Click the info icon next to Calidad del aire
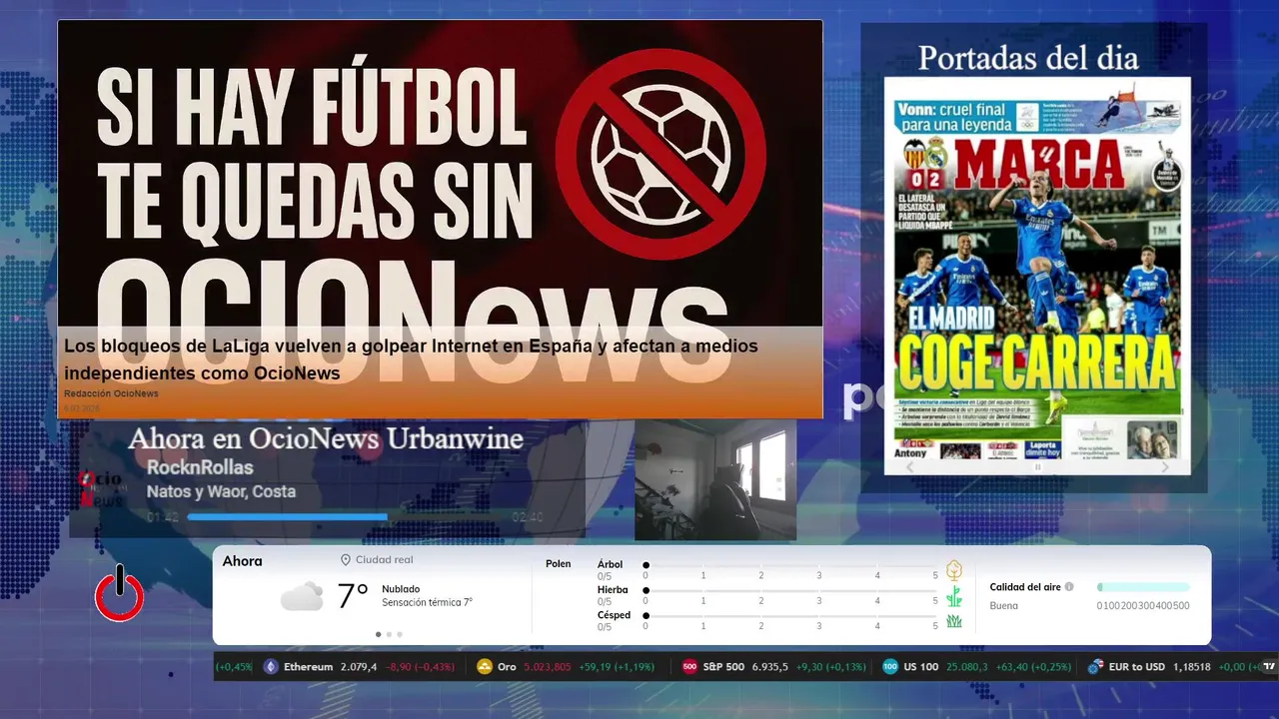Viewport: 1279px width, 719px height. click(1069, 587)
